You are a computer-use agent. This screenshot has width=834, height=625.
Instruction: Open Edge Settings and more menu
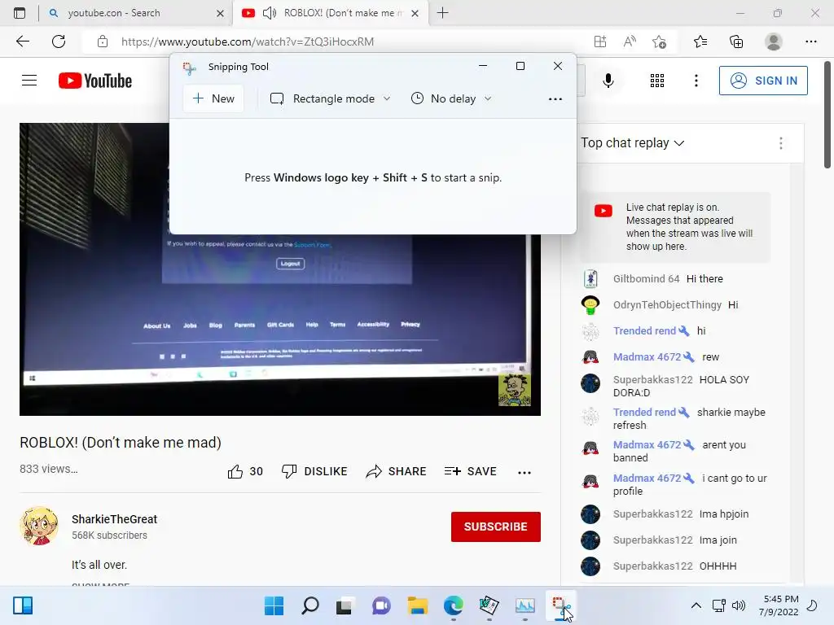[x=810, y=42]
